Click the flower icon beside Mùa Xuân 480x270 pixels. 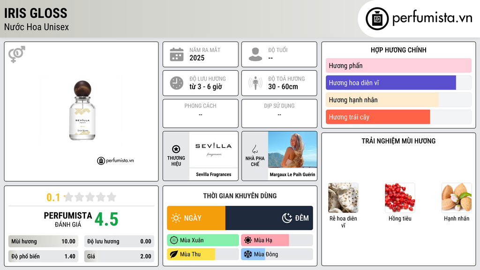pos(174,240)
